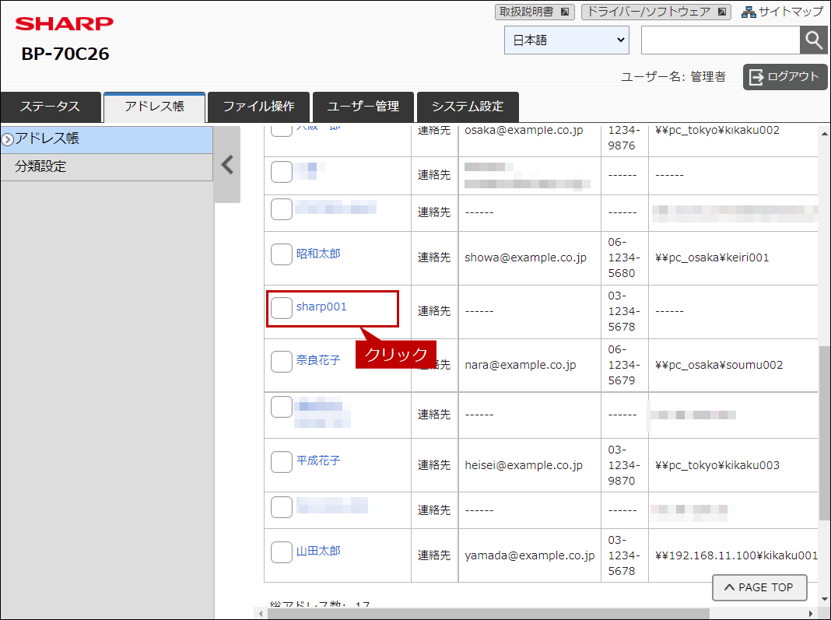
Task: Check the box next to sharp001
Action: pos(282,308)
